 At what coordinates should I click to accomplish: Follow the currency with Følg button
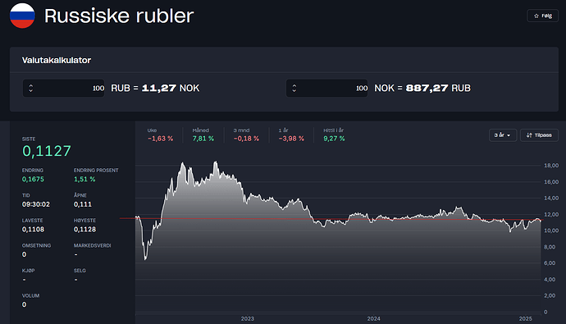tap(542, 16)
